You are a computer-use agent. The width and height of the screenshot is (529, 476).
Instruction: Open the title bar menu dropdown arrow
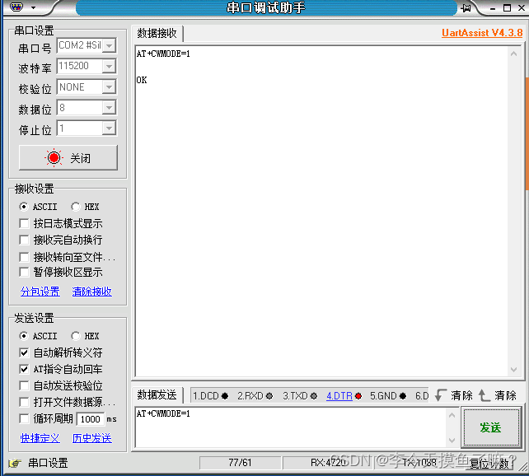click(x=34, y=7)
